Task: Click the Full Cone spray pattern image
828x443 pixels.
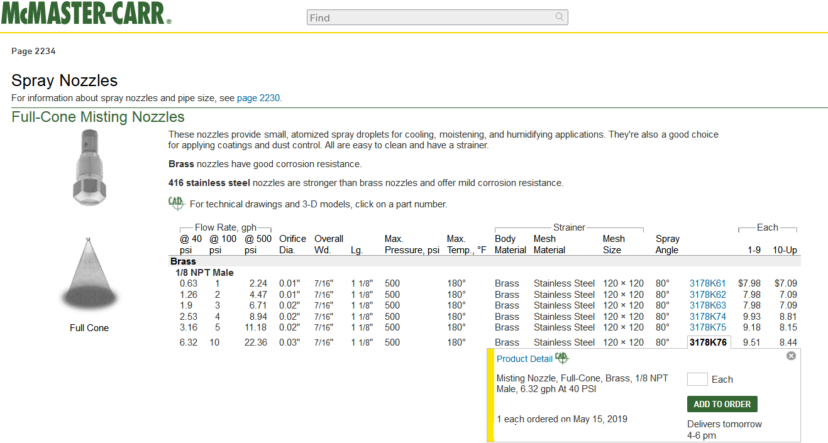Action: pyautogui.click(x=89, y=273)
